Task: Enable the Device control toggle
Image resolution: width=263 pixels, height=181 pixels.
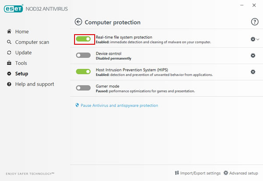Action: pos(83,55)
